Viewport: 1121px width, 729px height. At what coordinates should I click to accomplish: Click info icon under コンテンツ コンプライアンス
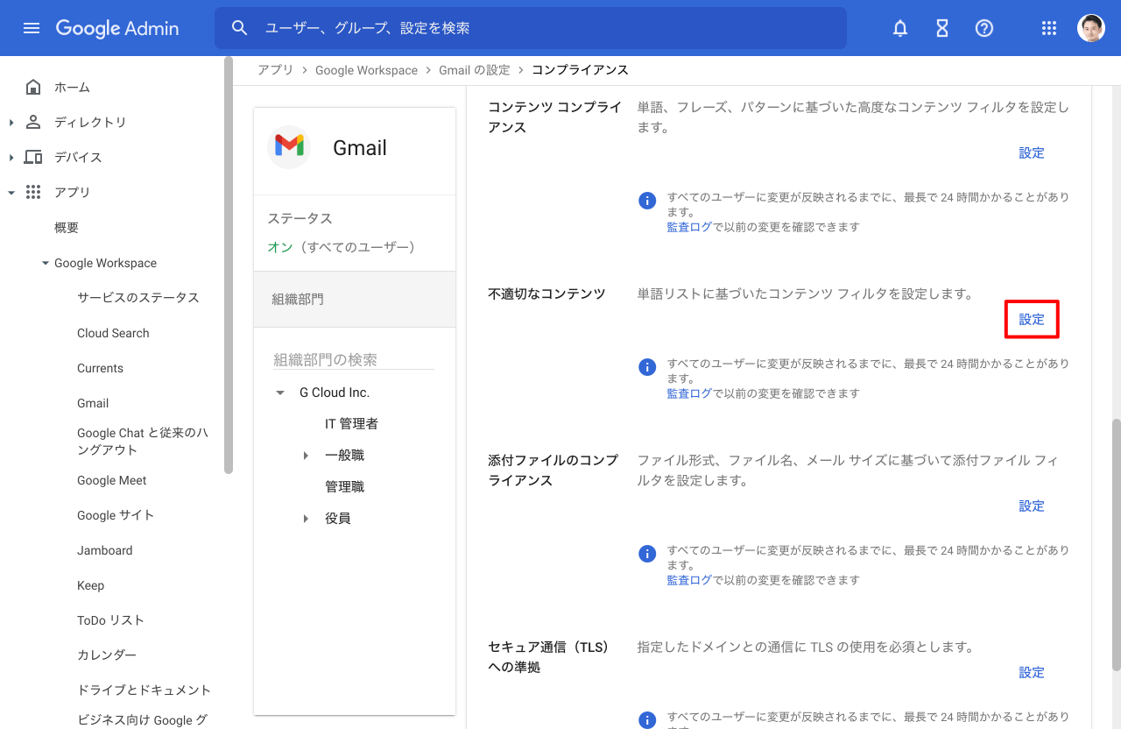tap(647, 201)
